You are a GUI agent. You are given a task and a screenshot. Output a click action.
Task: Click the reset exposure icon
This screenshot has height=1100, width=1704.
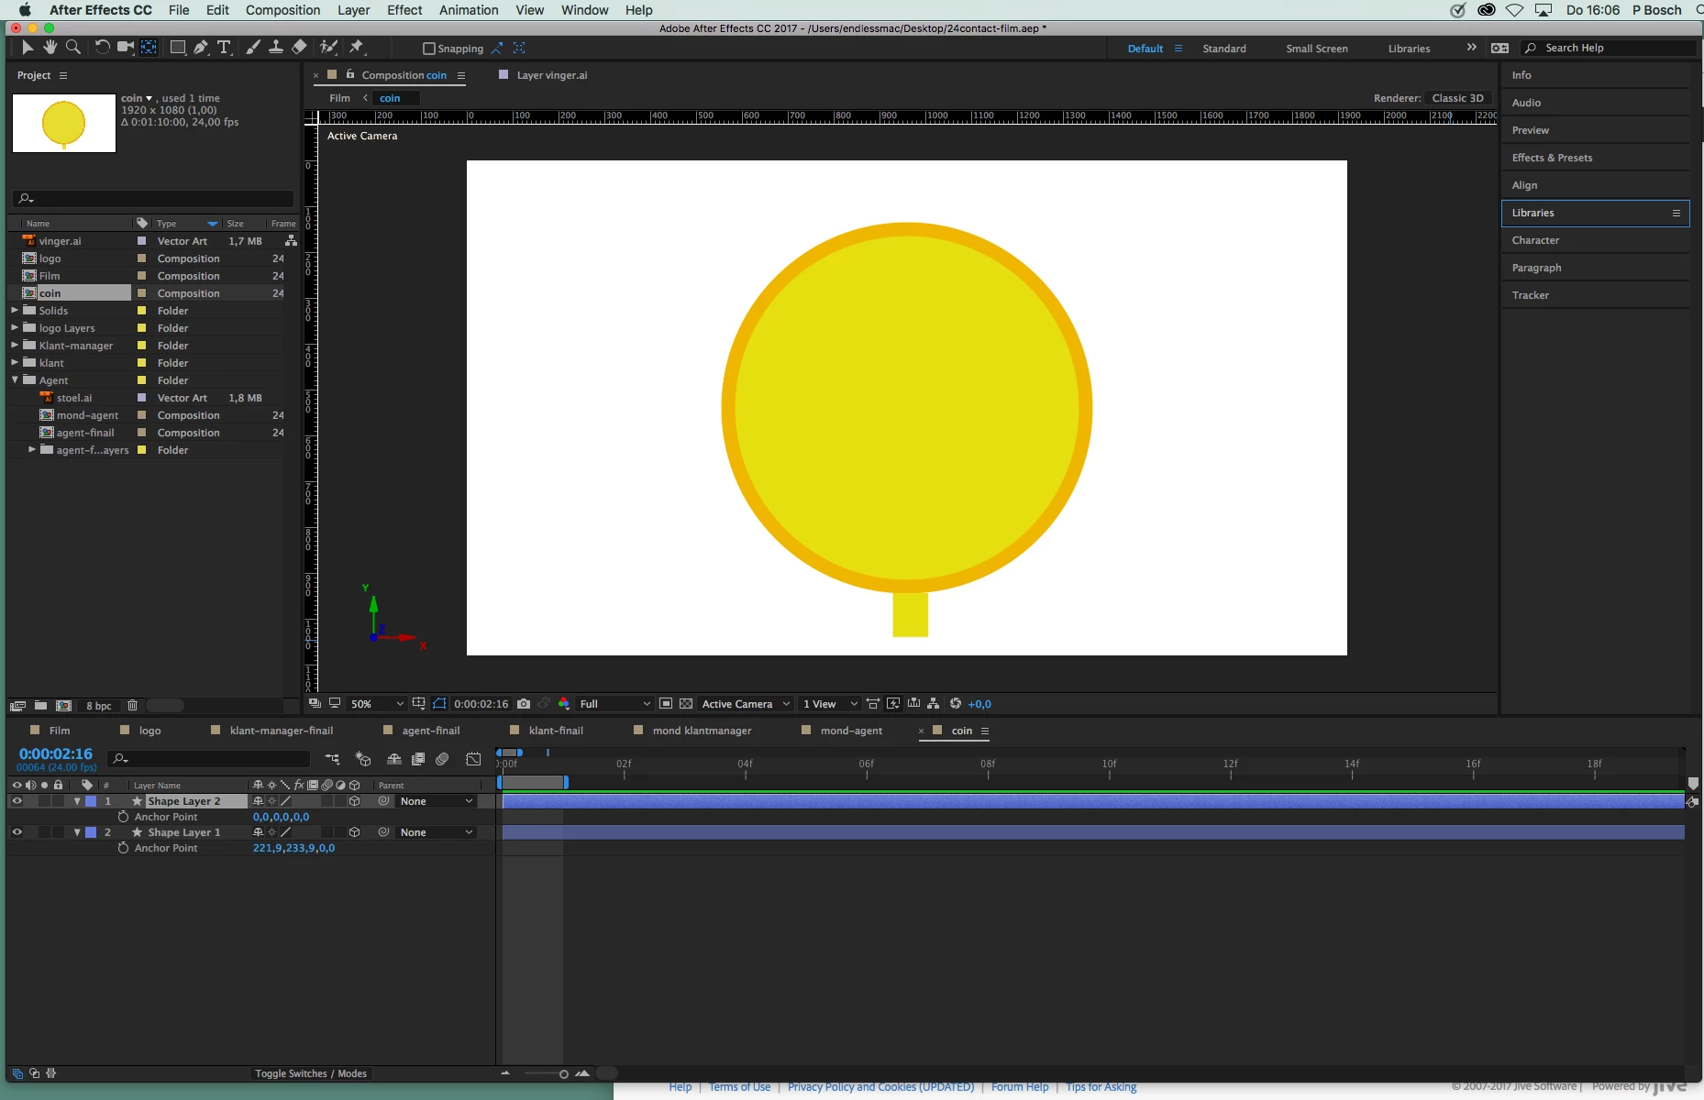[956, 704]
